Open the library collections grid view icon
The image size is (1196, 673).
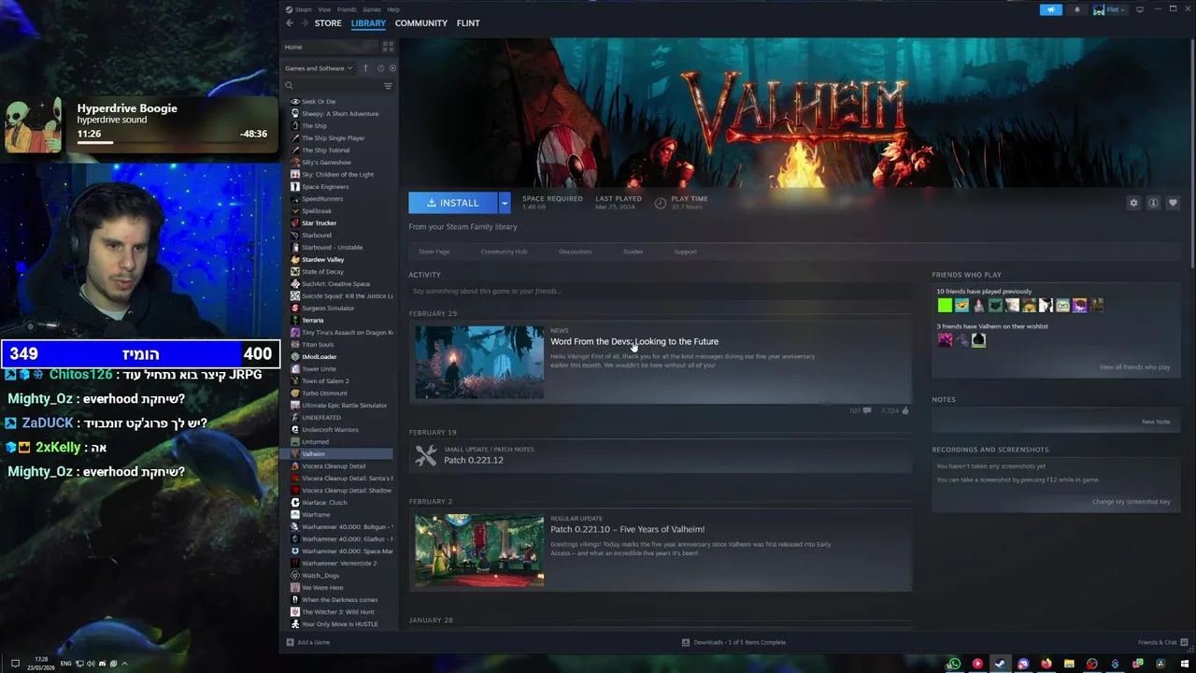(x=388, y=47)
